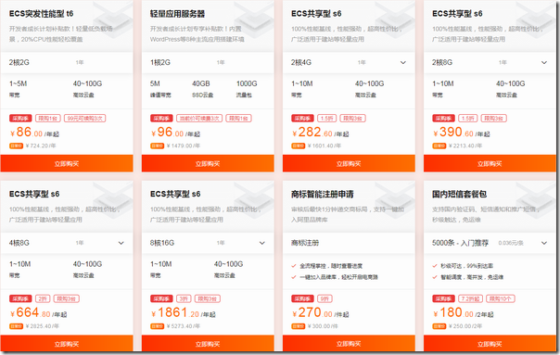Buy the ECS突发性能型 t6 at ¥86
Screen dimensions: 560x355
click(67, 163)
